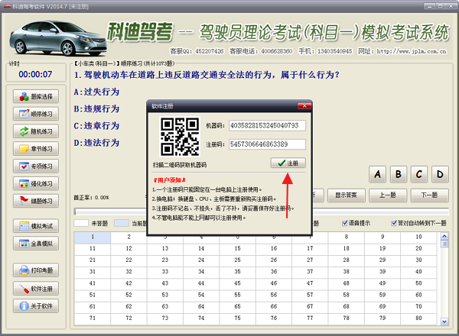Select question number 12 cell
Viewport: 459px width, 336px height.
tap(129, 249)
